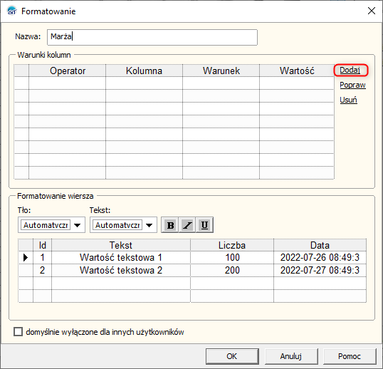Toggle underline row formatting
383x369 pixels.
click(x=204, y=225)
